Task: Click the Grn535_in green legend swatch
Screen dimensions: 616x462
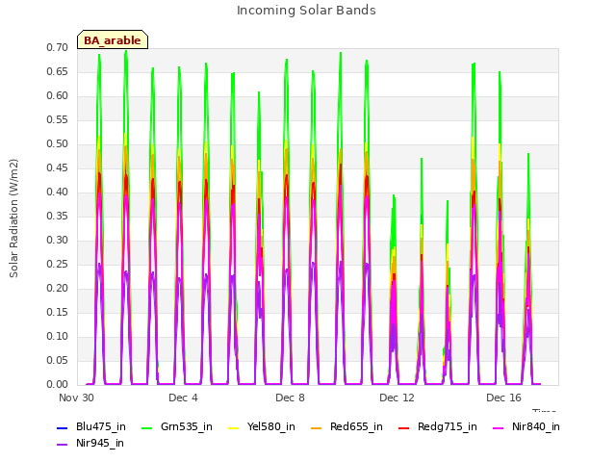Action: coord(146,428)
